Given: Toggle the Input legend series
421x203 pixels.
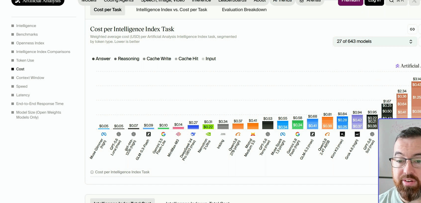Looking at the screenshot, I should click(209, 59).
